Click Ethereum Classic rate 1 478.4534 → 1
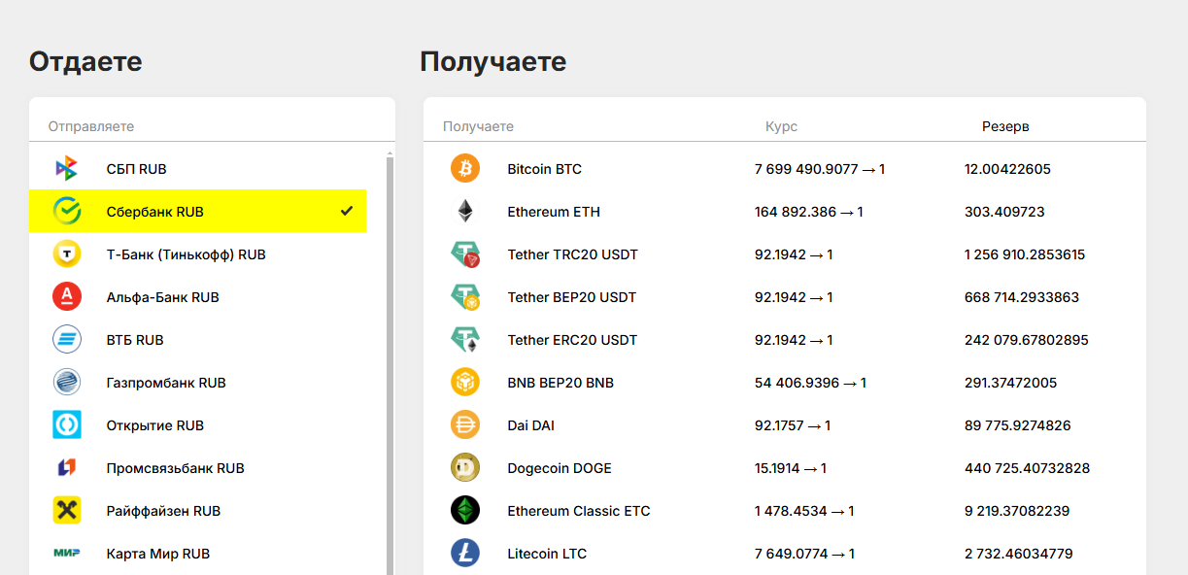The image size is (1188, 575). [805, 511]
